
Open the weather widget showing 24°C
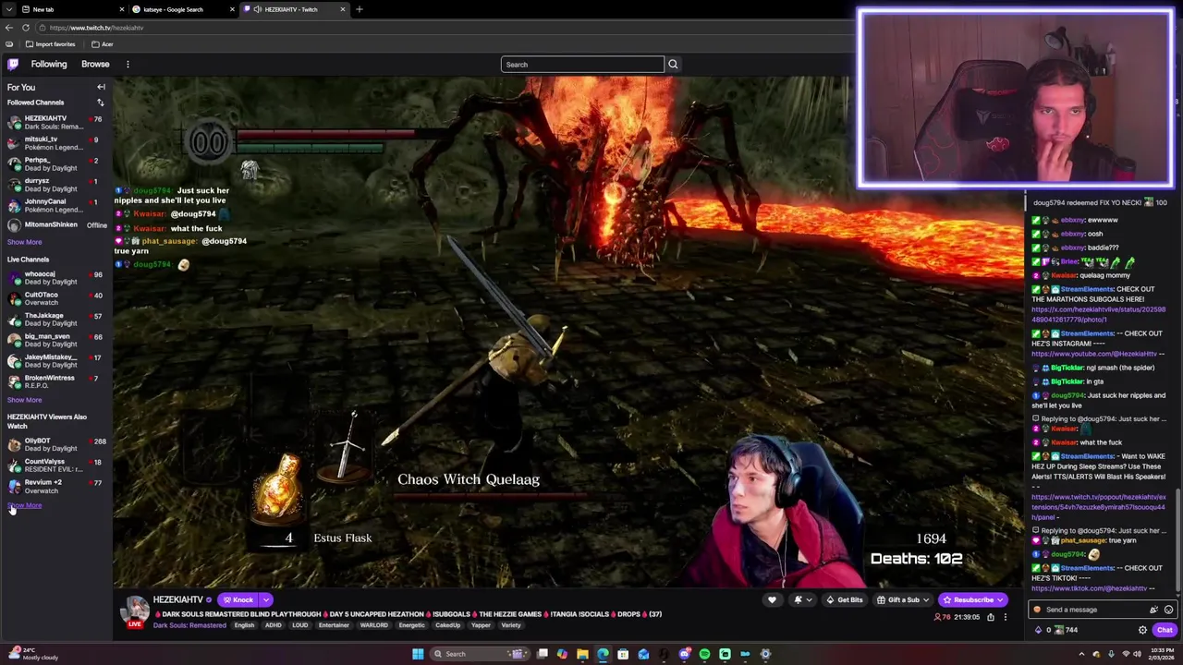(32, 654)
